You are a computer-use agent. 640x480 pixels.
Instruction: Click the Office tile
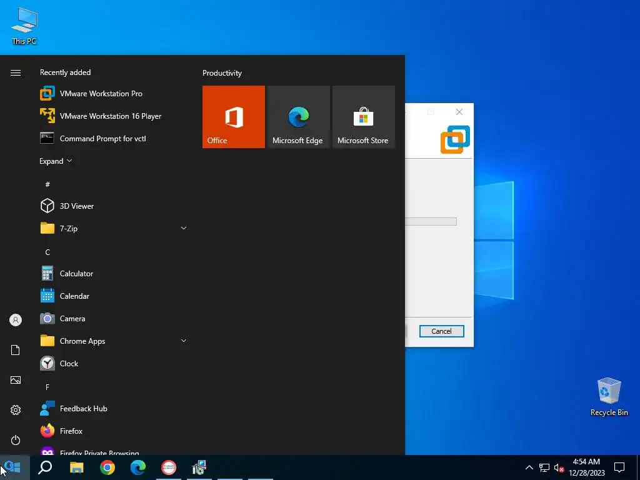tap(234, 117)
